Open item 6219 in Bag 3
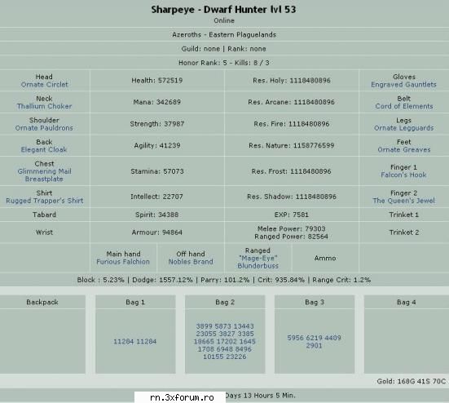 314,338
